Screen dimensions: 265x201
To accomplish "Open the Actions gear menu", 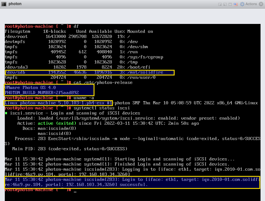I will (x=248, y=4).
